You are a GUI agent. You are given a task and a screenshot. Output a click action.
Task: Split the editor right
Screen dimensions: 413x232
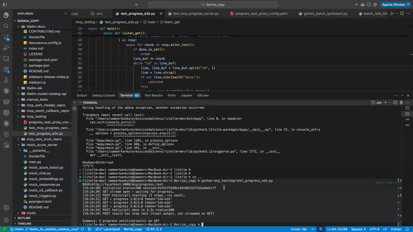(402, 14)
